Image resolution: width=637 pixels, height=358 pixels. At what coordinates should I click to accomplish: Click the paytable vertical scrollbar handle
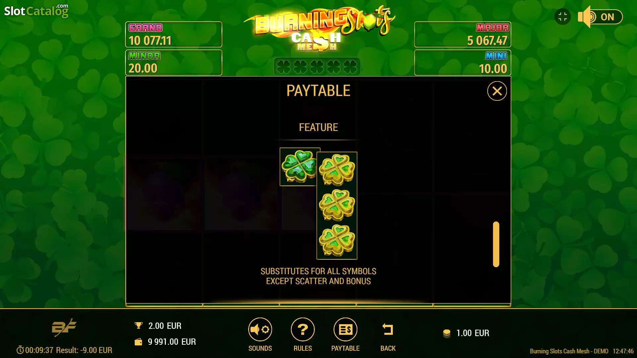496,244
